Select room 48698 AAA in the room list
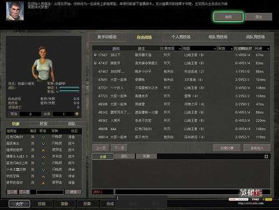The width and height of the screenshot is (279, 210). [181, 129]
